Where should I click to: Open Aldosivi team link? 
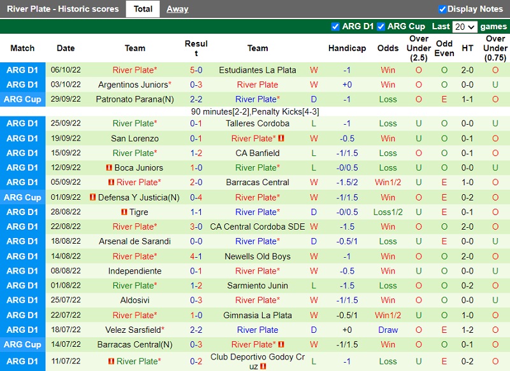[135, 300]
